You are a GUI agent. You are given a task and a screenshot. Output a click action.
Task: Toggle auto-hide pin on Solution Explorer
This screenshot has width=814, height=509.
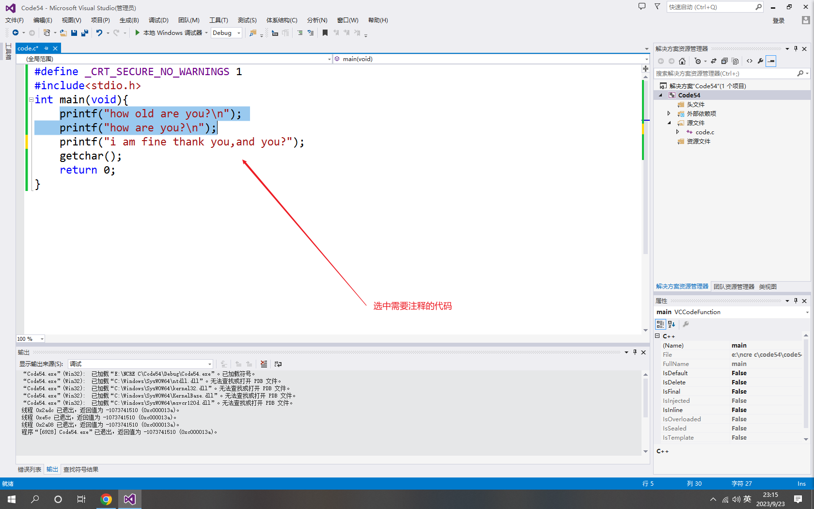point(796,48)
